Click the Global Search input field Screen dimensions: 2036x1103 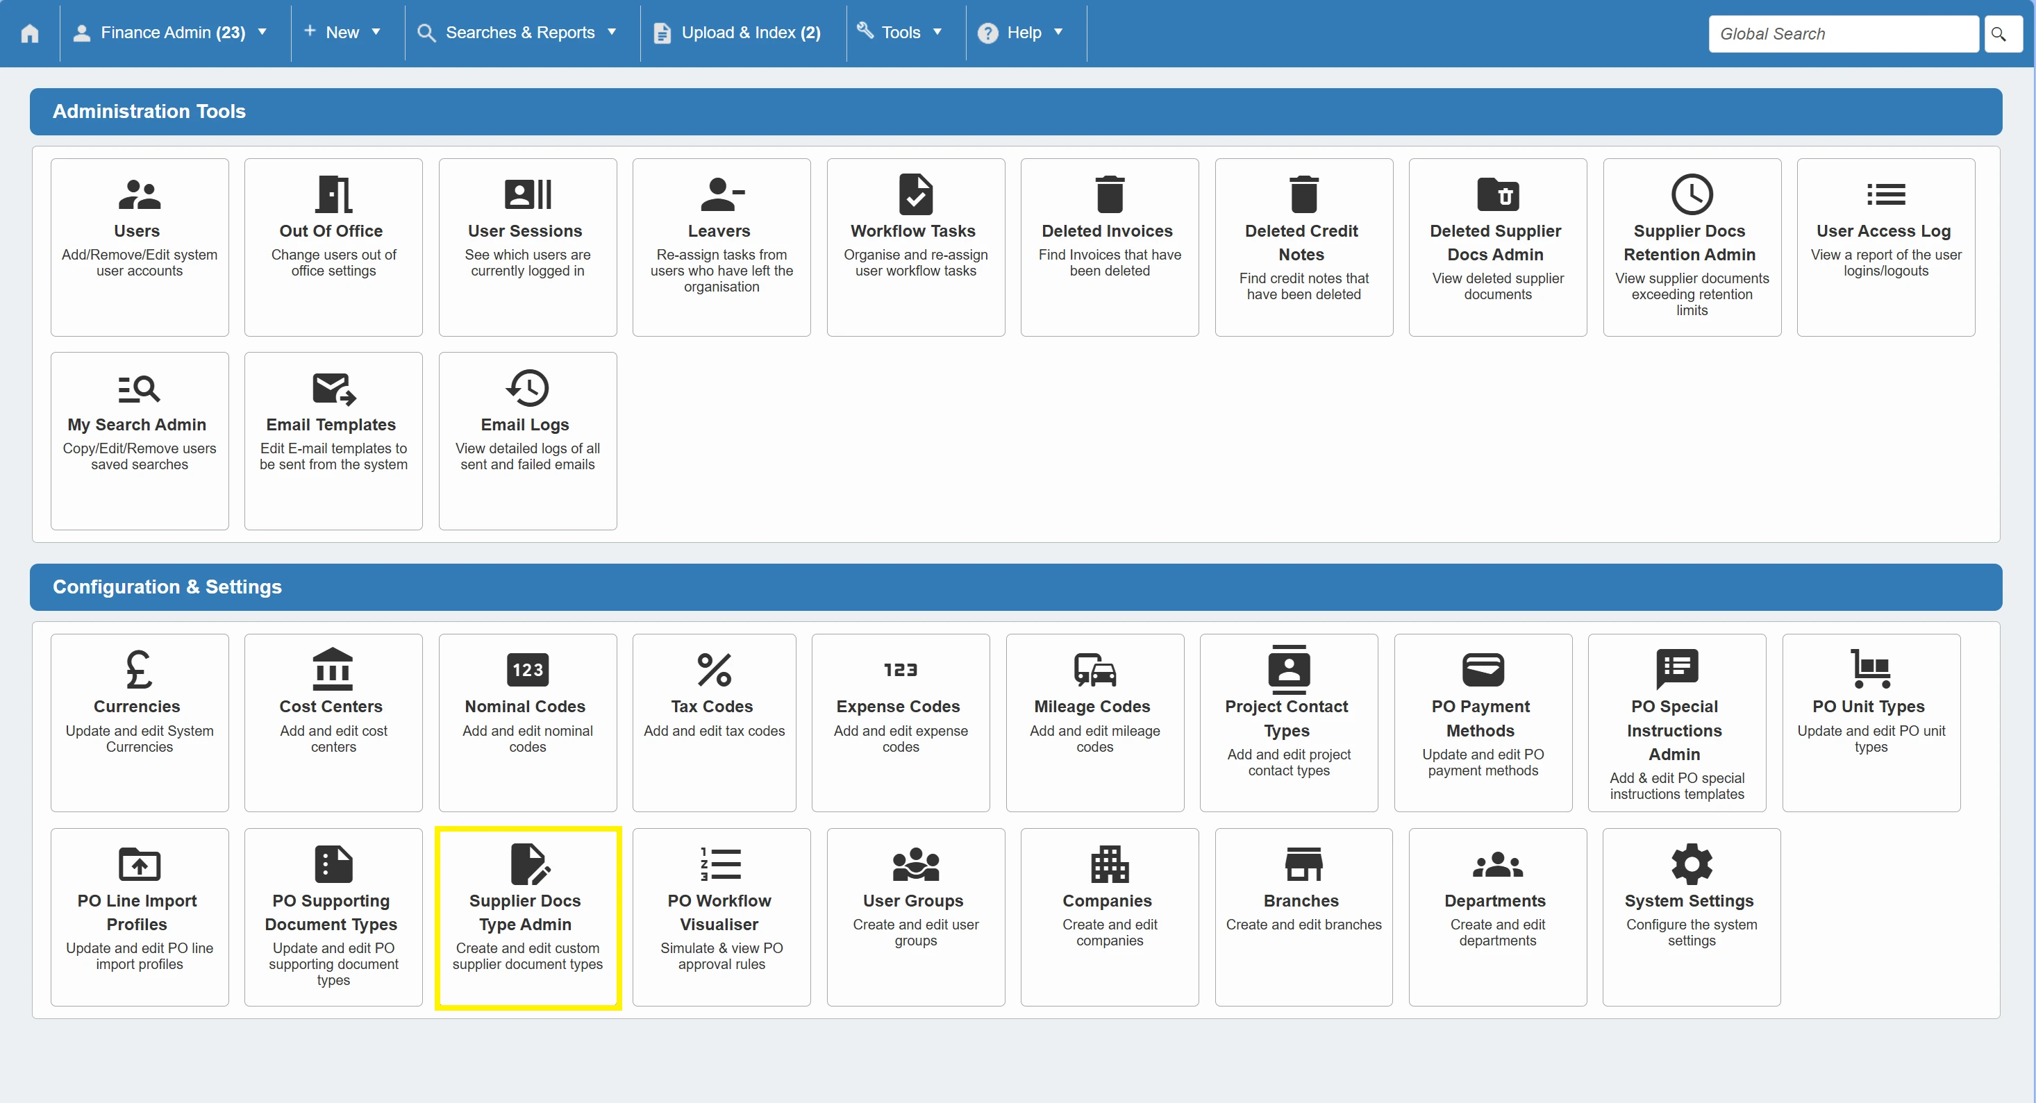pyautogui.click(x=1843, y=34)
